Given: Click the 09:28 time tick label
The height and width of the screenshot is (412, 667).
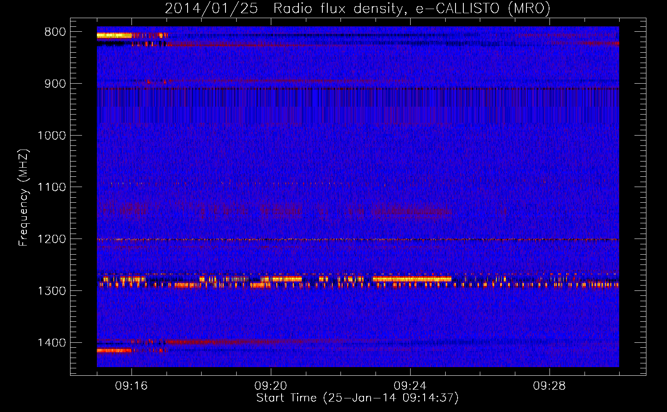Looking at the screenshot, I should (x=550, y=386).
